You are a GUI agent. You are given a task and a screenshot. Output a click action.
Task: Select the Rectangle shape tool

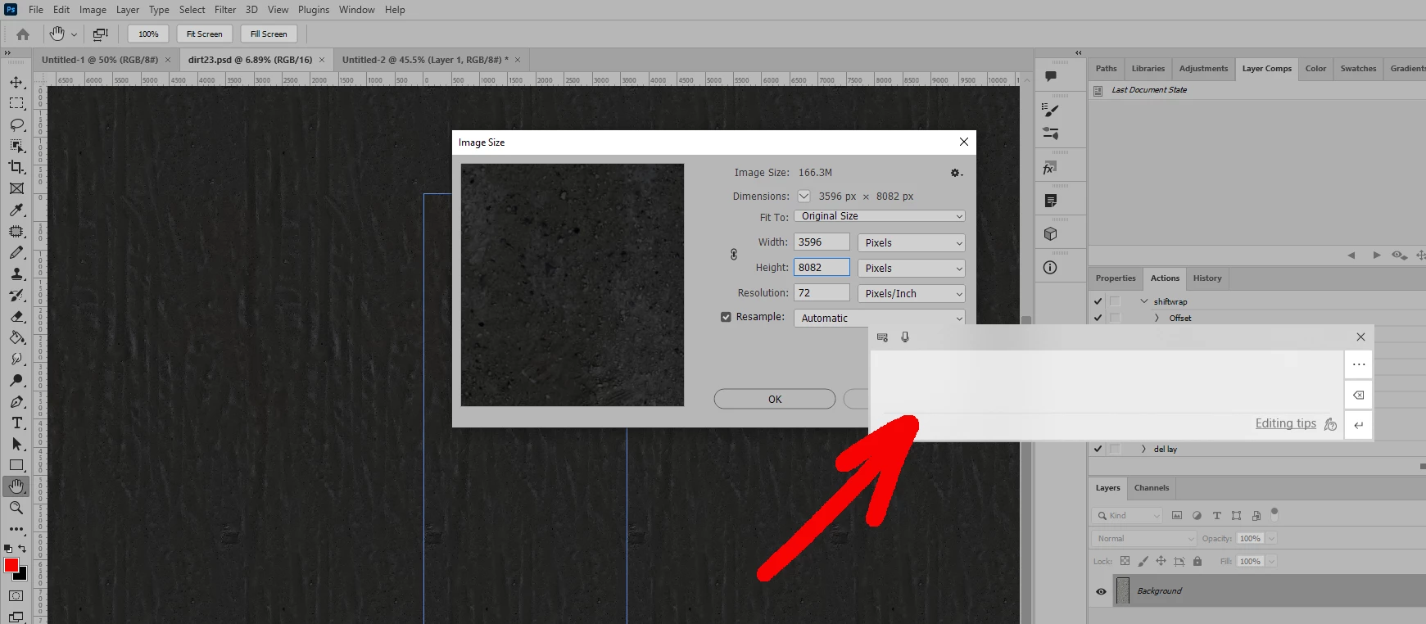tap(16, 465)
